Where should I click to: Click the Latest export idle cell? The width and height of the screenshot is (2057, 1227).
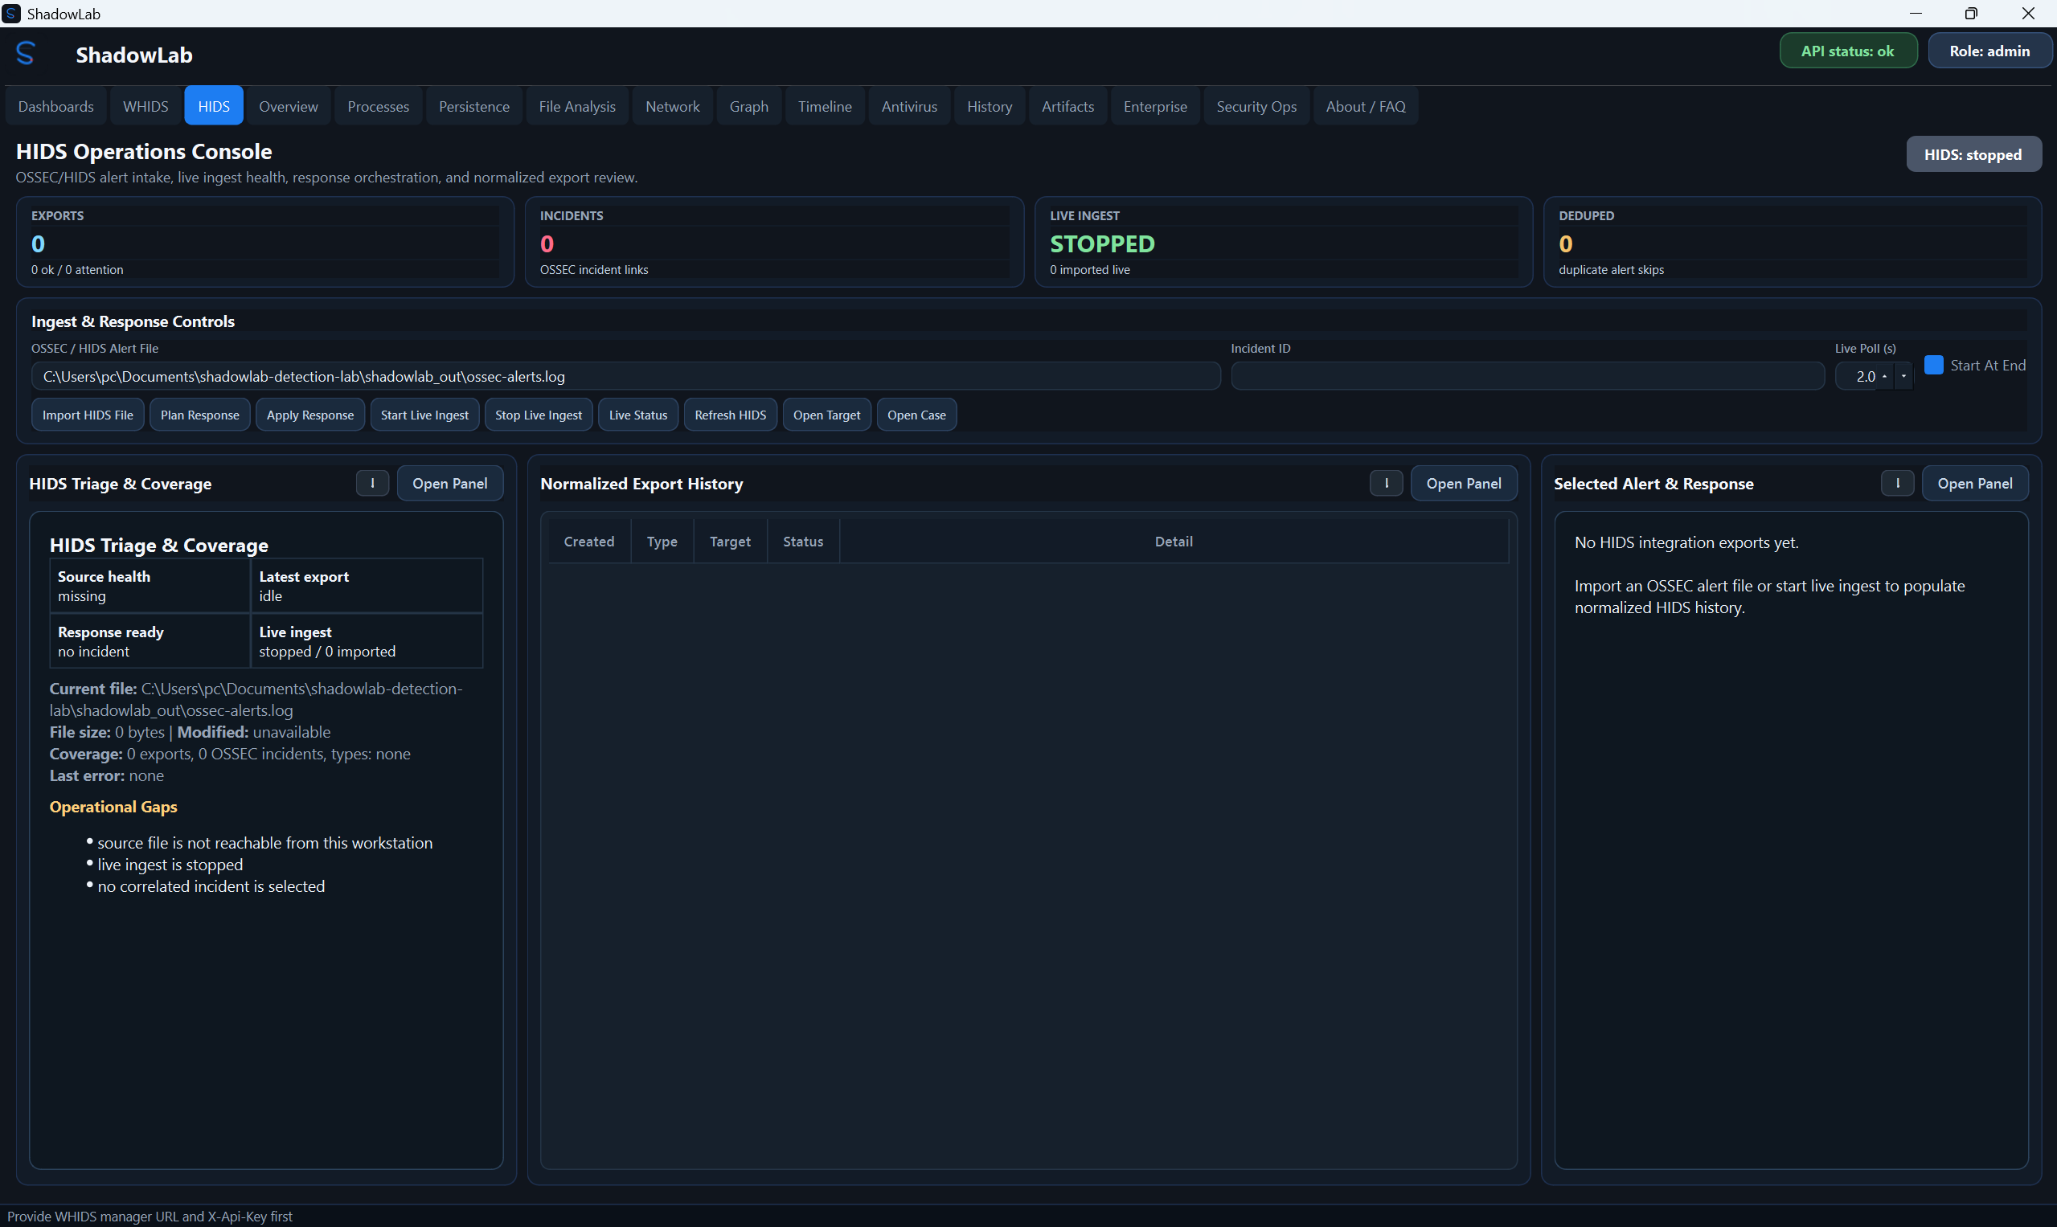367,586
